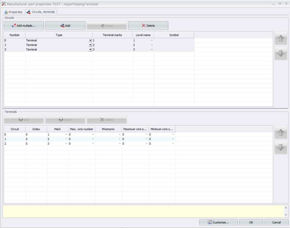Move circuit down with the down arrow
This screenshot has width=290, height=228.
[x=281, y=53]
